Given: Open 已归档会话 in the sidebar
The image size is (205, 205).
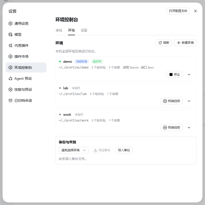Looking at the screenshot, I should point(26,100).
